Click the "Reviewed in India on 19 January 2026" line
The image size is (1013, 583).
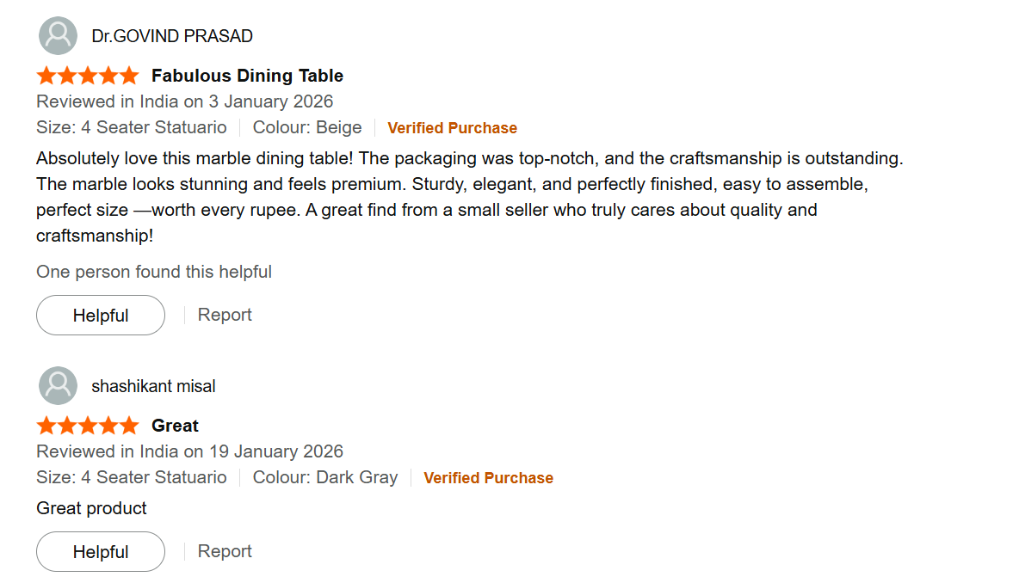pyautogui.click(x=189, y=451)
